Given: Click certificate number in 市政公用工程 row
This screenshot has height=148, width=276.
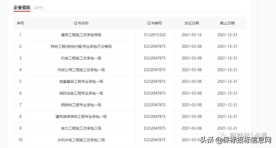Looking at the screenshot, I should [x=155, y=70].
